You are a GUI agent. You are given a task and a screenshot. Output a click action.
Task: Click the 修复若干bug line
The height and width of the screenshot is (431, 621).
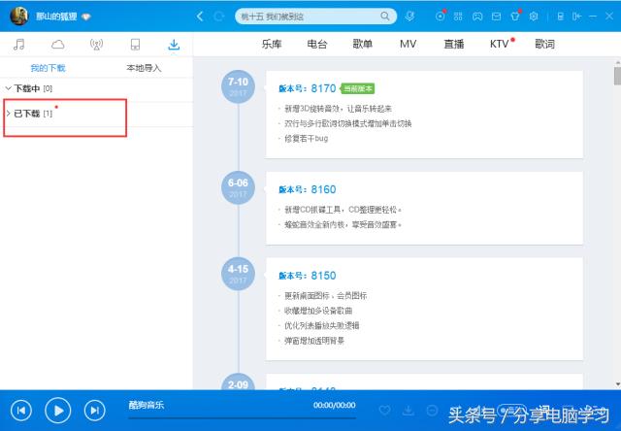click(307, 139)
